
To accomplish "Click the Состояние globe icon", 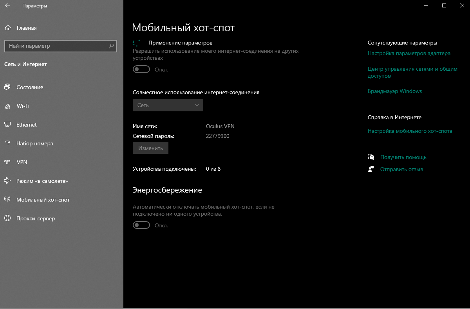I will click(x=7, y=87).
